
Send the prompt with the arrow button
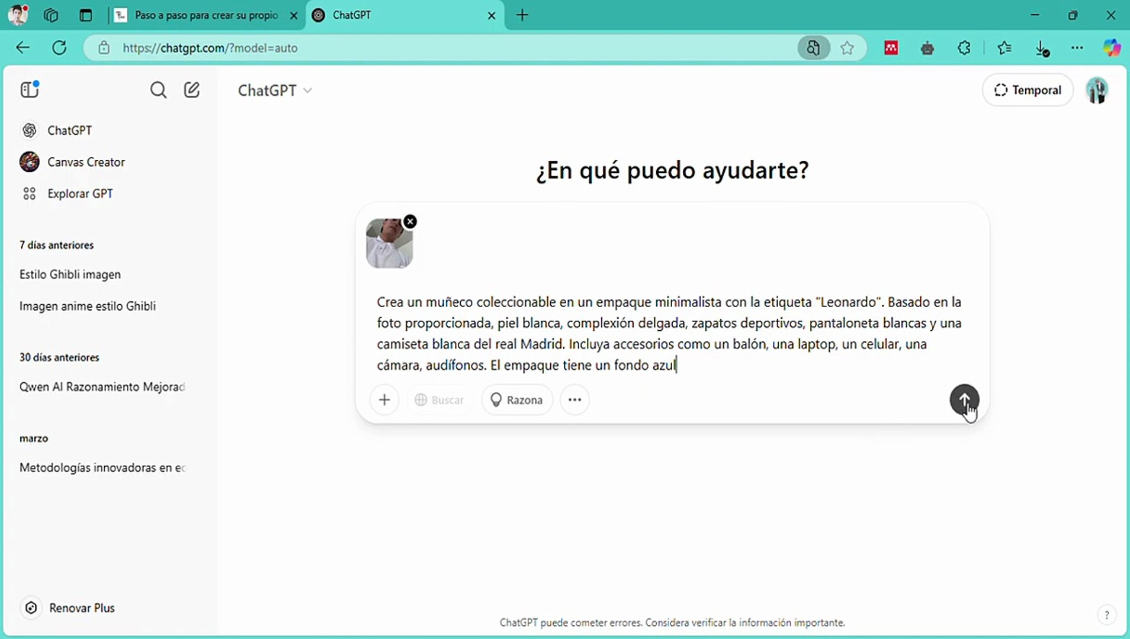pyautogui.click(x=964, y=399)
